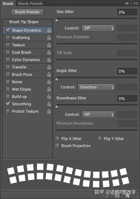
Task: Switch to the Brush Presets tab
Action: (x=31, y=4)
